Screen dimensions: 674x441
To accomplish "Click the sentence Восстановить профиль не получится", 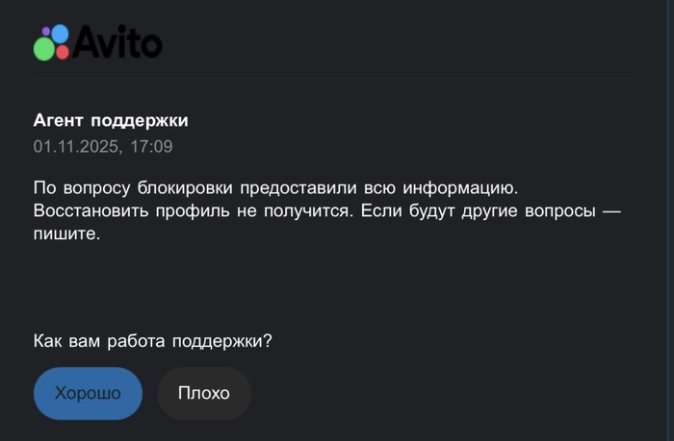I will coord(194,209).
